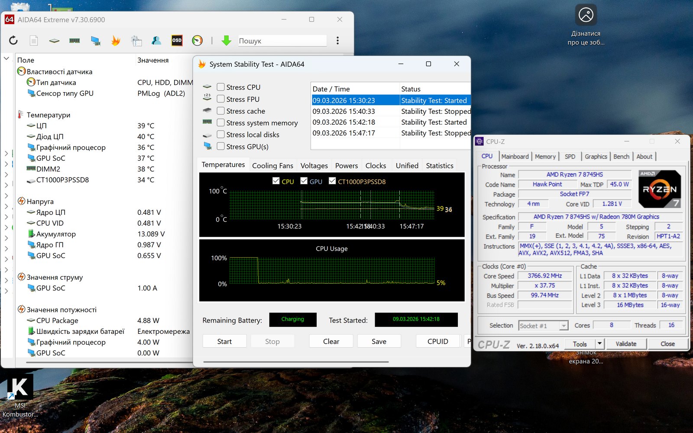This screenshot has height=433, width=693.
Task: Click the green download arrow icon
Action: [x=226, y=41]
